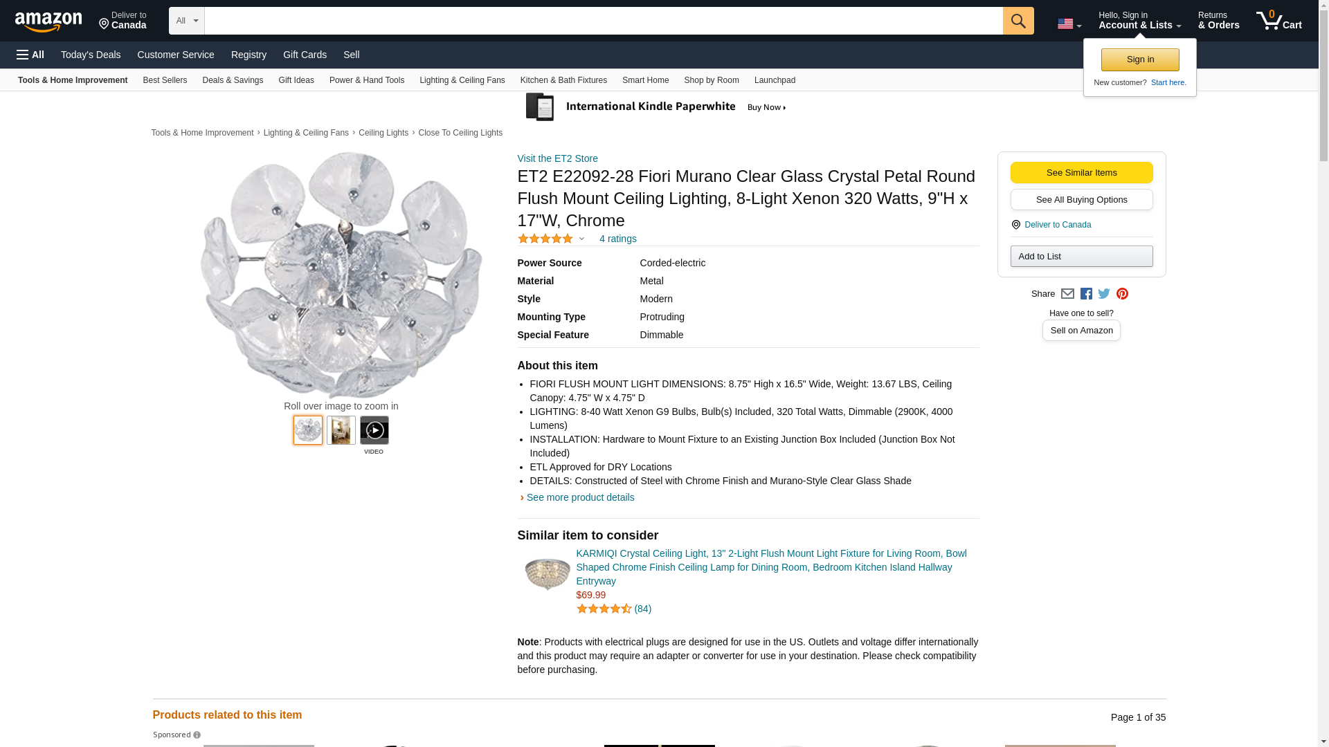The width and height of the screenshot is (1329, 747).
Task: Share the product via email icon
Action: pos(1067,294)
